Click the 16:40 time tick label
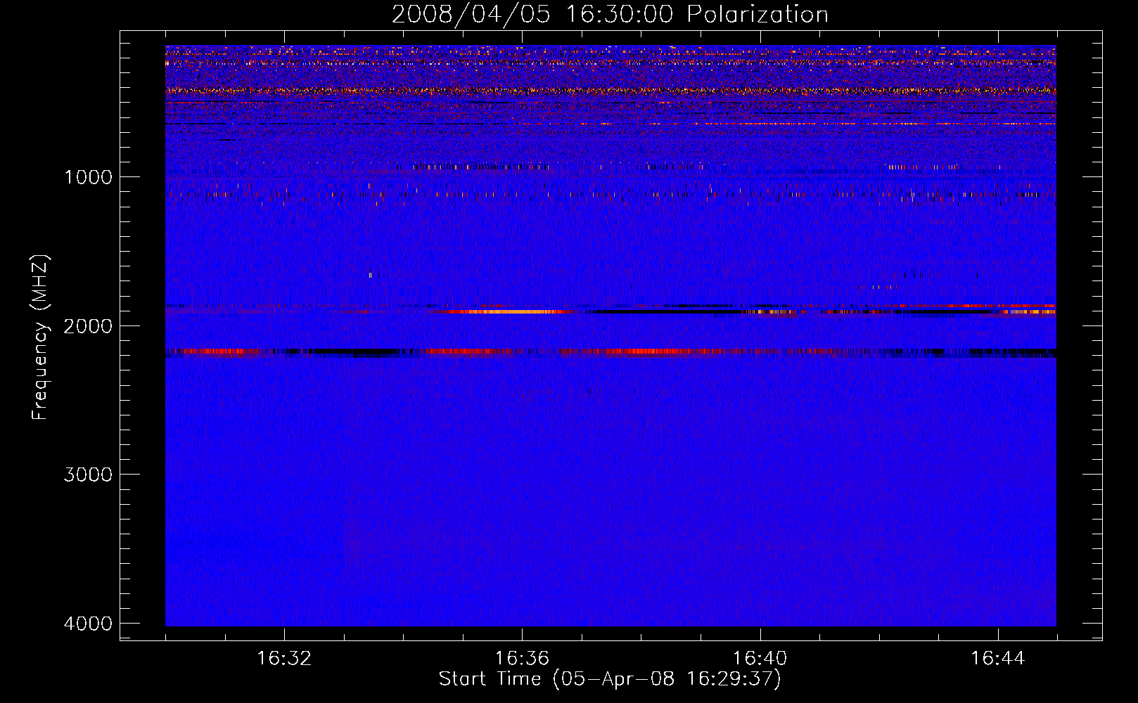The image size is (1138, 703). point(760,659)
